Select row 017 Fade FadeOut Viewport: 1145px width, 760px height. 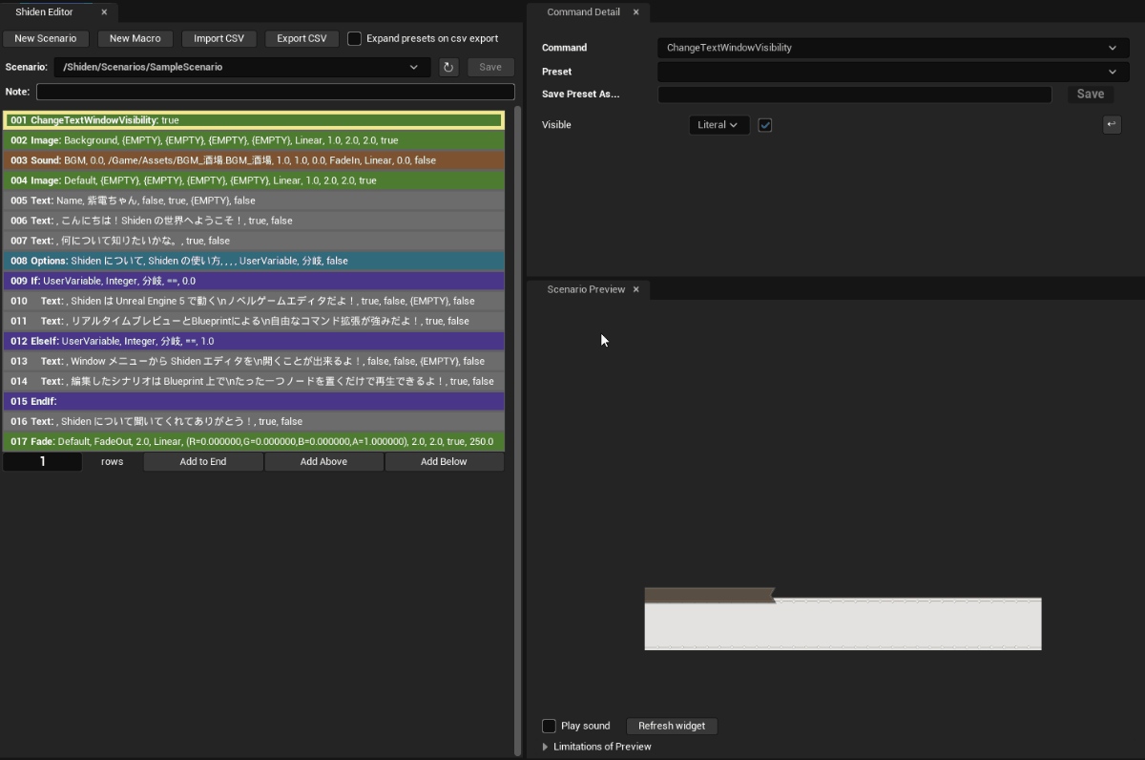[254, 441]
